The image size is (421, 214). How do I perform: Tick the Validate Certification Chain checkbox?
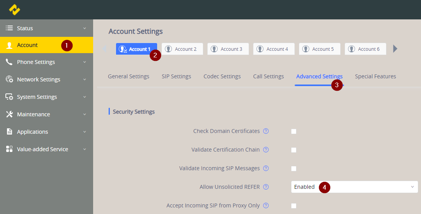(x=294, y=150)
